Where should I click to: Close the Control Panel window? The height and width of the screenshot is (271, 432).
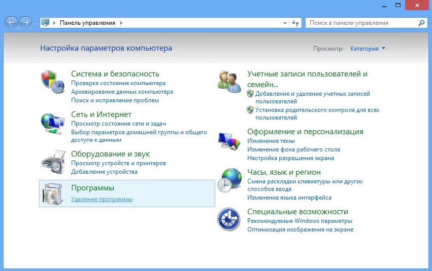click(x=417, y=5)
